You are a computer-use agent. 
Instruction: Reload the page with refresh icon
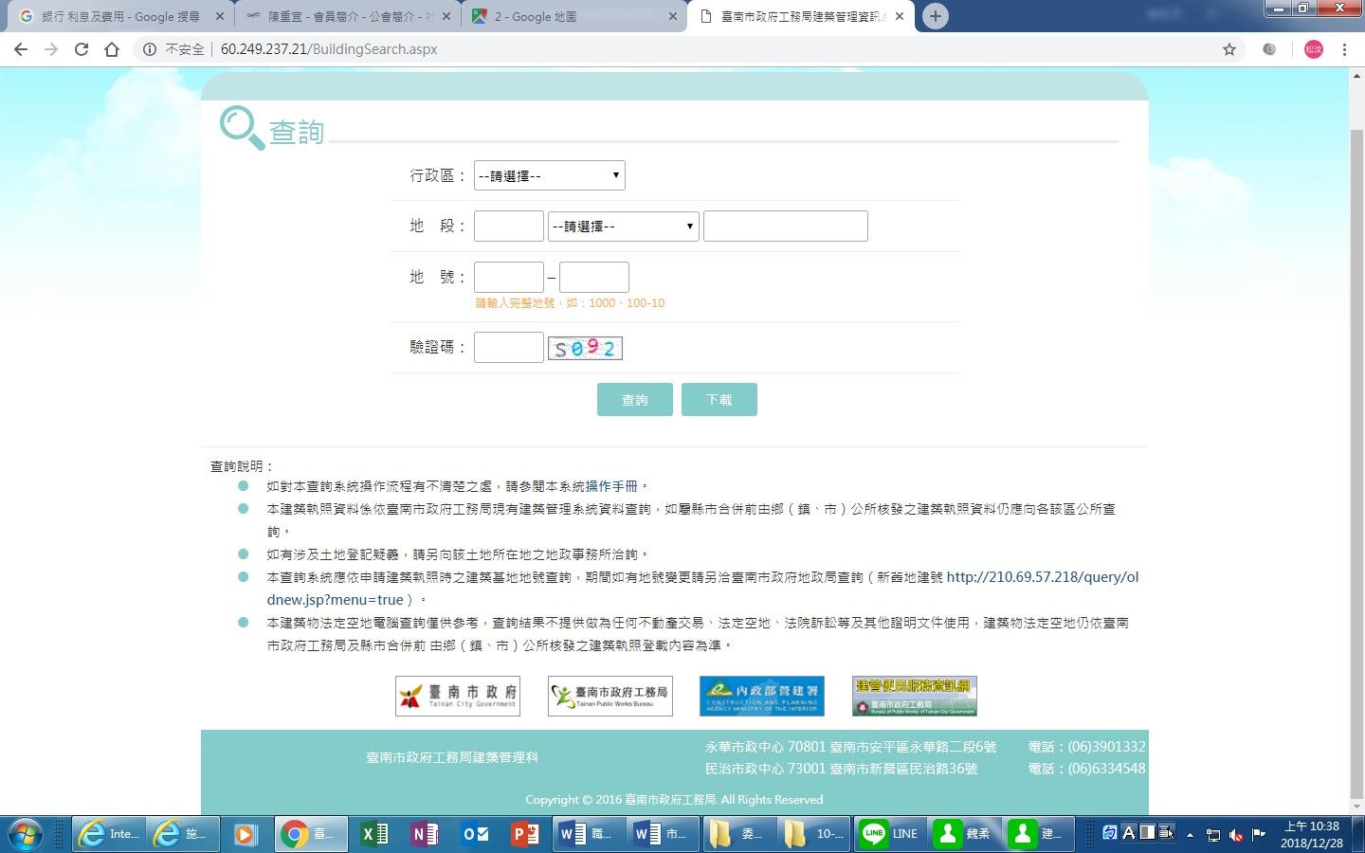click(82, 49)
